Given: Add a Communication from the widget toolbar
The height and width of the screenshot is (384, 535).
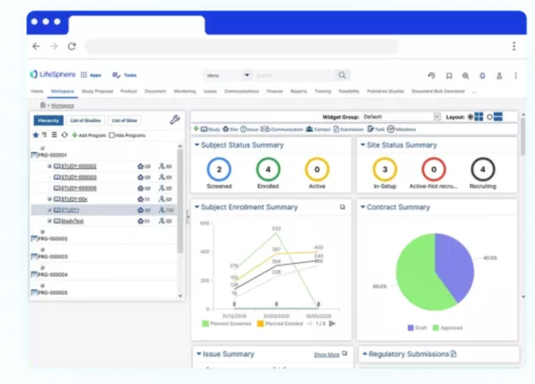Looking at the screenshot, I should coord(281,129).
